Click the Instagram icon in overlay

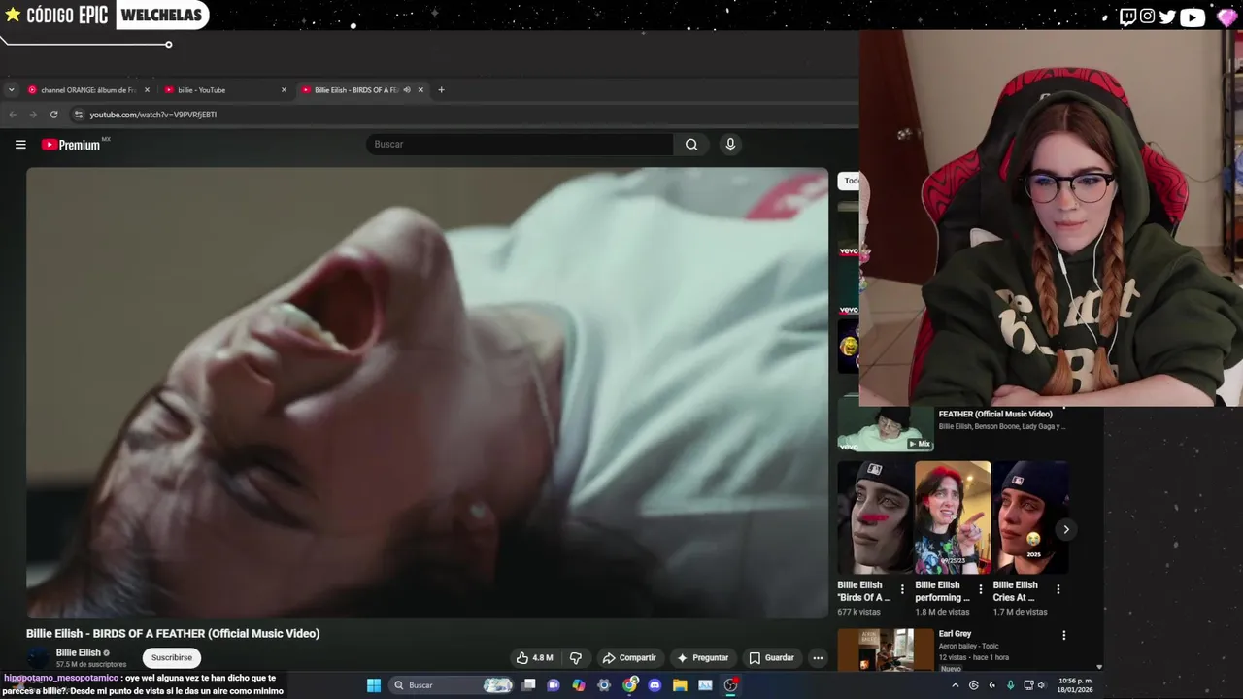click(1148, 17)
